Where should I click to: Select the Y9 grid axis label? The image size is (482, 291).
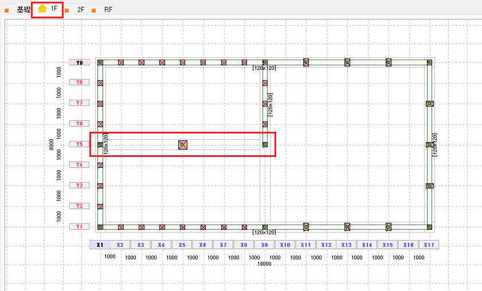click(x=79, y=62)
